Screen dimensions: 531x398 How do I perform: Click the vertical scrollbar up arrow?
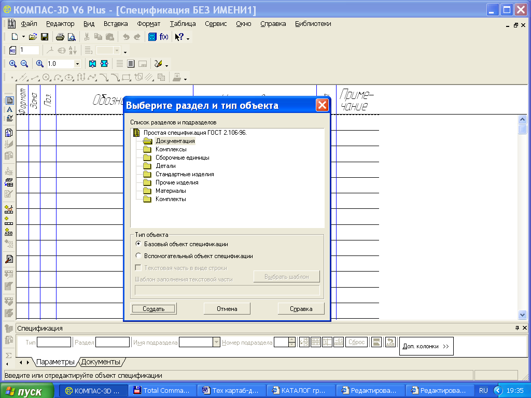522,119
